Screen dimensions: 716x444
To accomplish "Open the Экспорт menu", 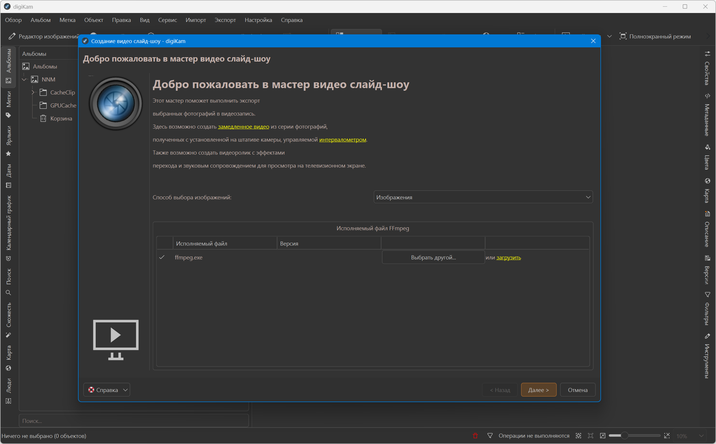I will tap(225, 20).
